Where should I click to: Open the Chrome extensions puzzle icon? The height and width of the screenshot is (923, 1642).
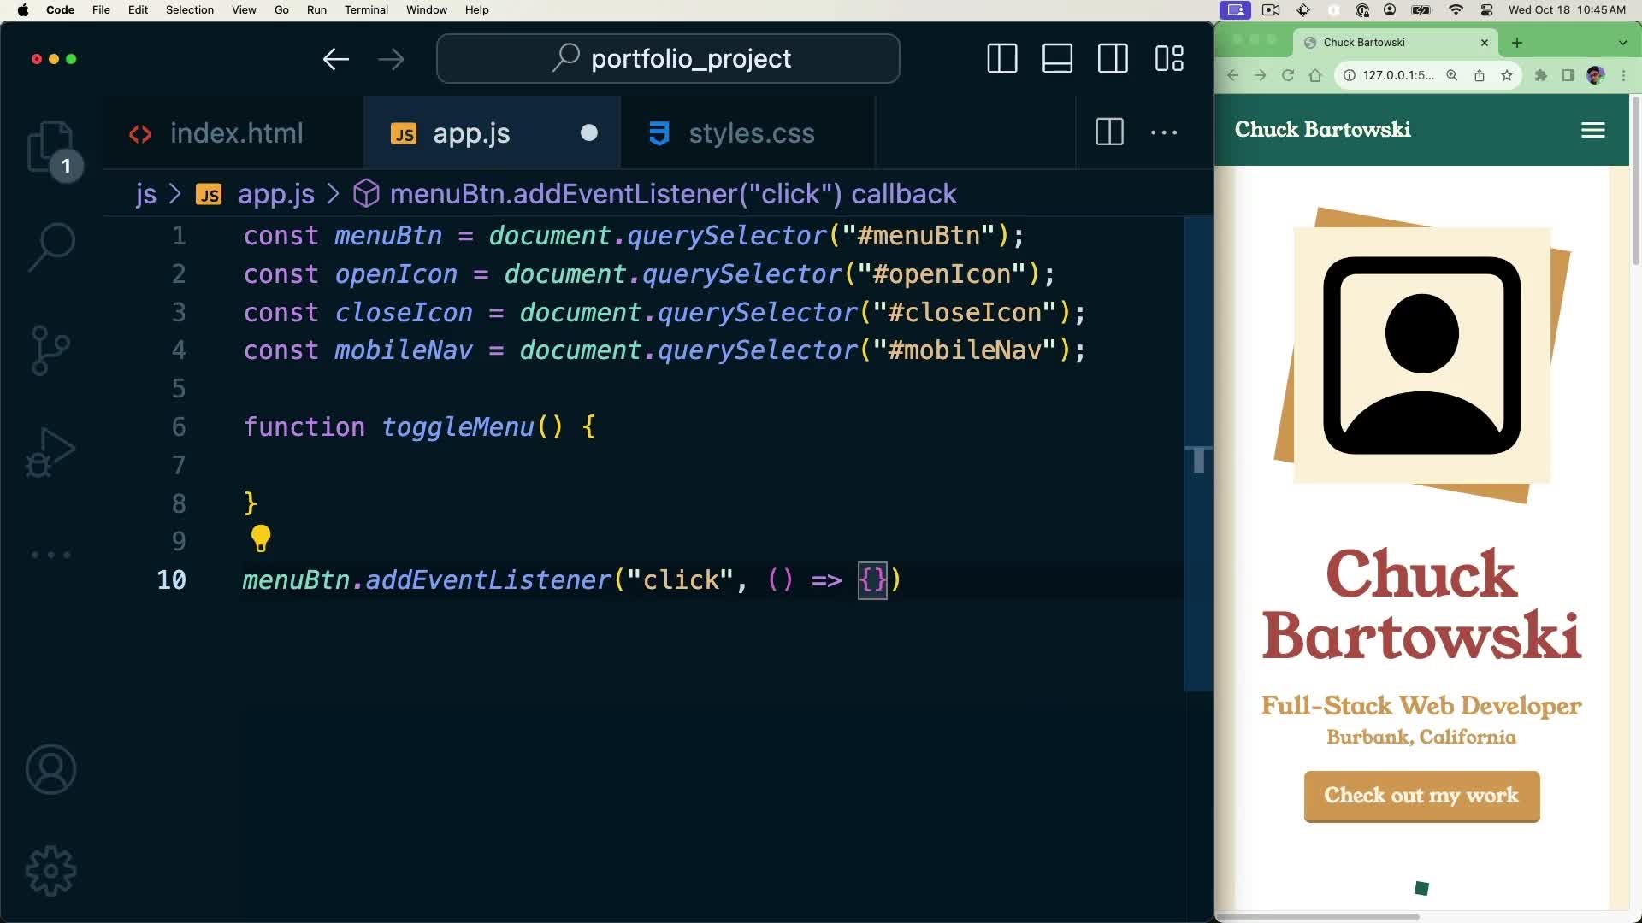tap(1541, 76)
